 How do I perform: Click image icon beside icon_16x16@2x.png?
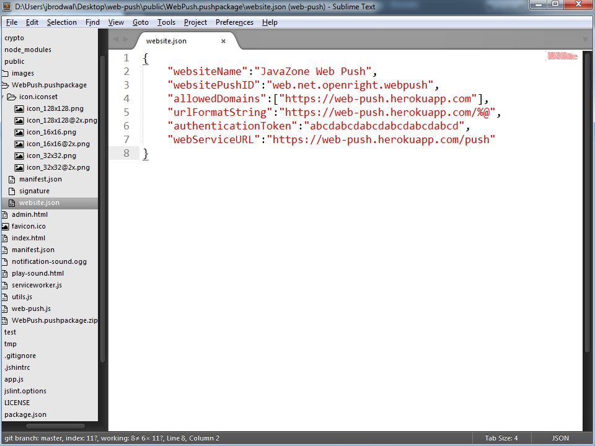(x=19, y=144)
